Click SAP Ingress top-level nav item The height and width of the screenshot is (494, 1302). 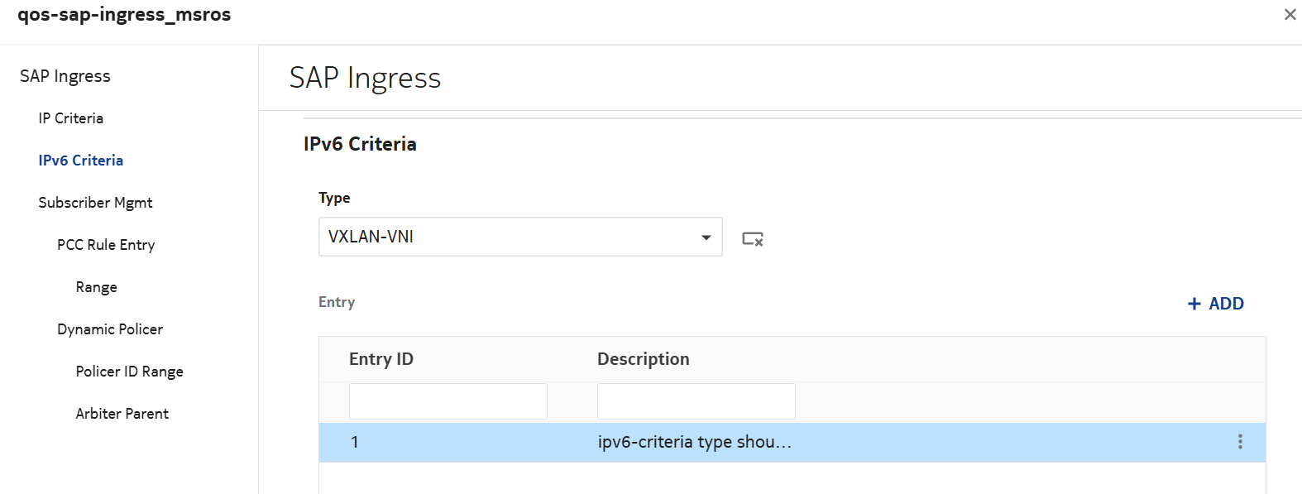click(x=65, y=76)
